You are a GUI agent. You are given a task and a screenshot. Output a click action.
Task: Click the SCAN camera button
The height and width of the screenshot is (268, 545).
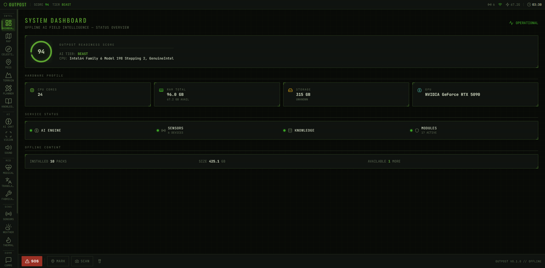82,261
